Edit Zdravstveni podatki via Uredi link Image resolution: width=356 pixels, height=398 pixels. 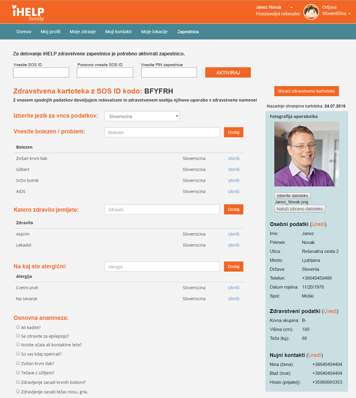[330, 311]
